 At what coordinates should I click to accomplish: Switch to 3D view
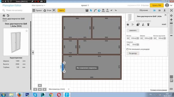(x=159, y=11)
